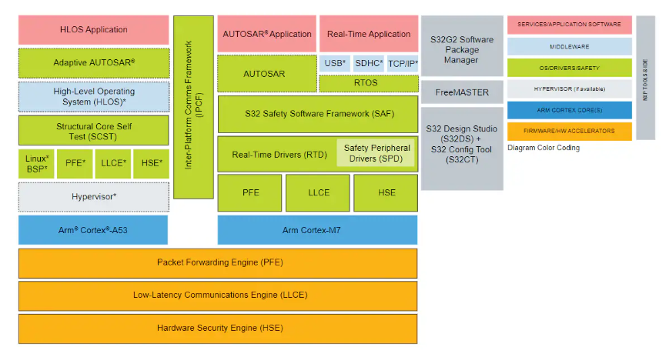
Task: Click the Arm Cortex Core(s) legend swatch
Action: (570, 110)
